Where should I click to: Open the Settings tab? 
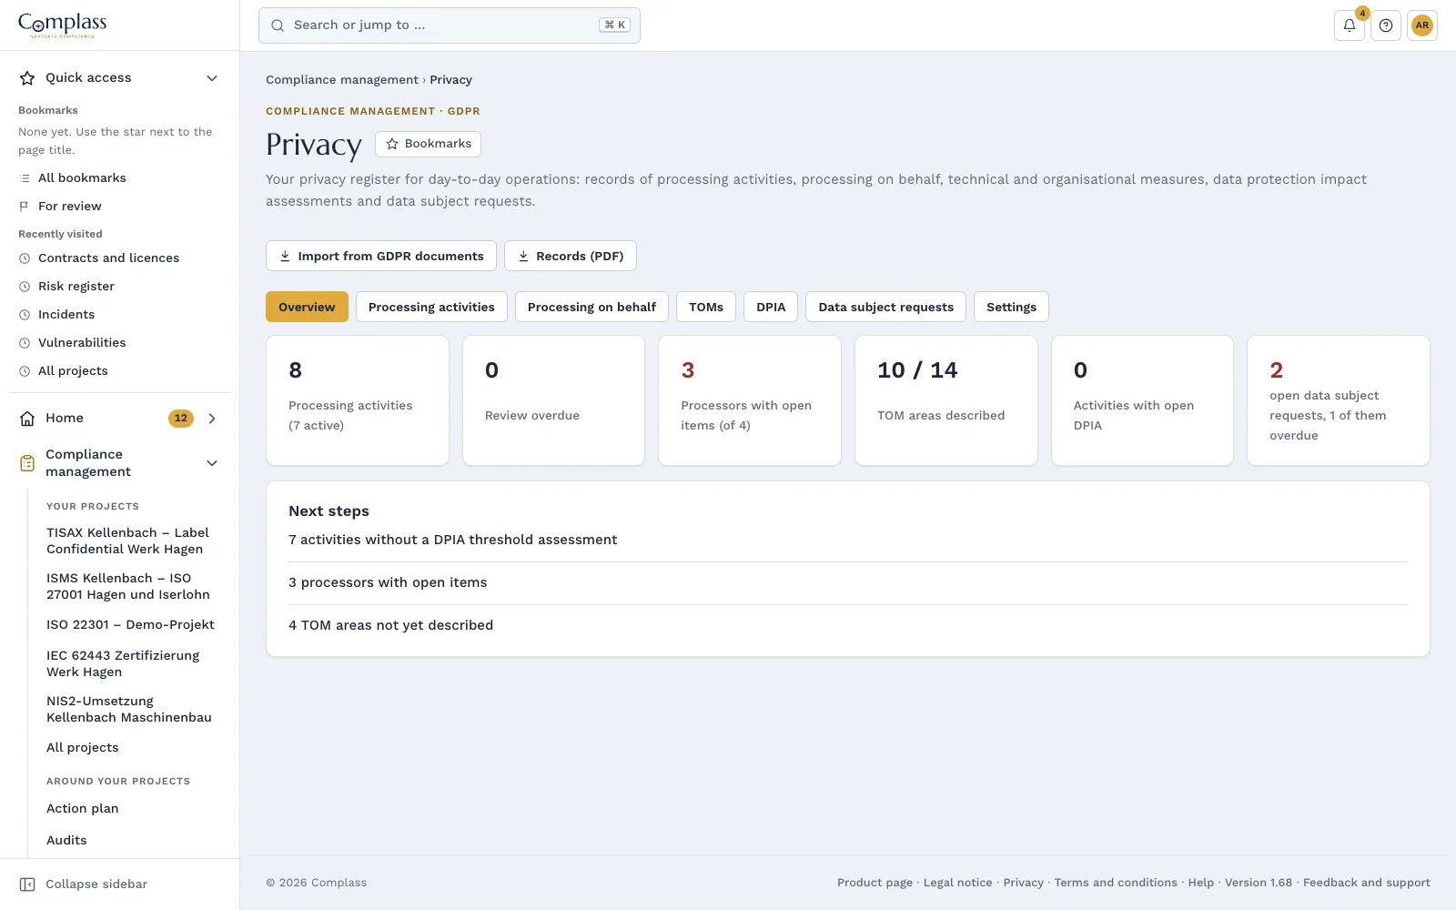tap(1011, 307)
